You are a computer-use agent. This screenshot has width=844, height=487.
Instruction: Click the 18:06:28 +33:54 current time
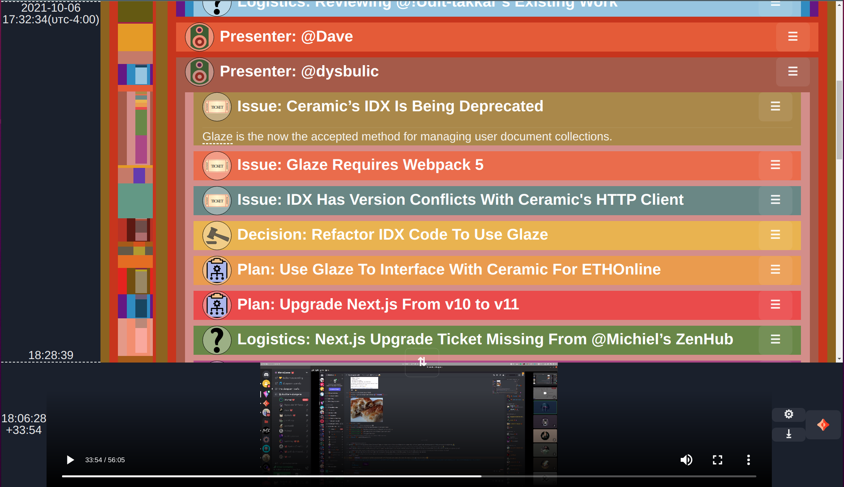coord(24,424)
